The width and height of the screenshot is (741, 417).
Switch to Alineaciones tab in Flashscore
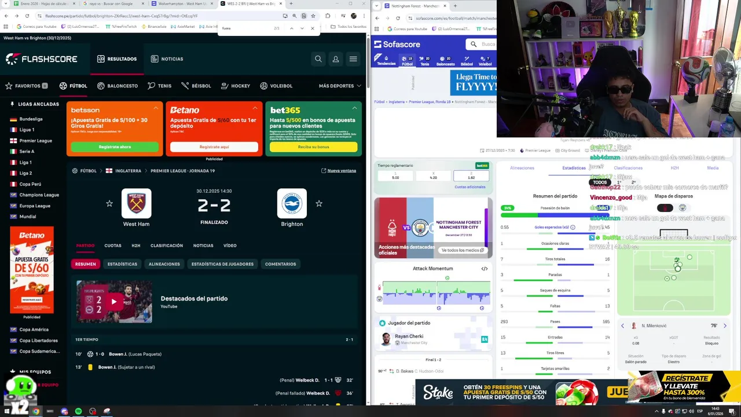click(x=164, y=264)
